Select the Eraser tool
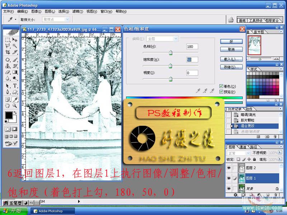The width and height of the screenshot is (287, 215). [x=8, y=72]
